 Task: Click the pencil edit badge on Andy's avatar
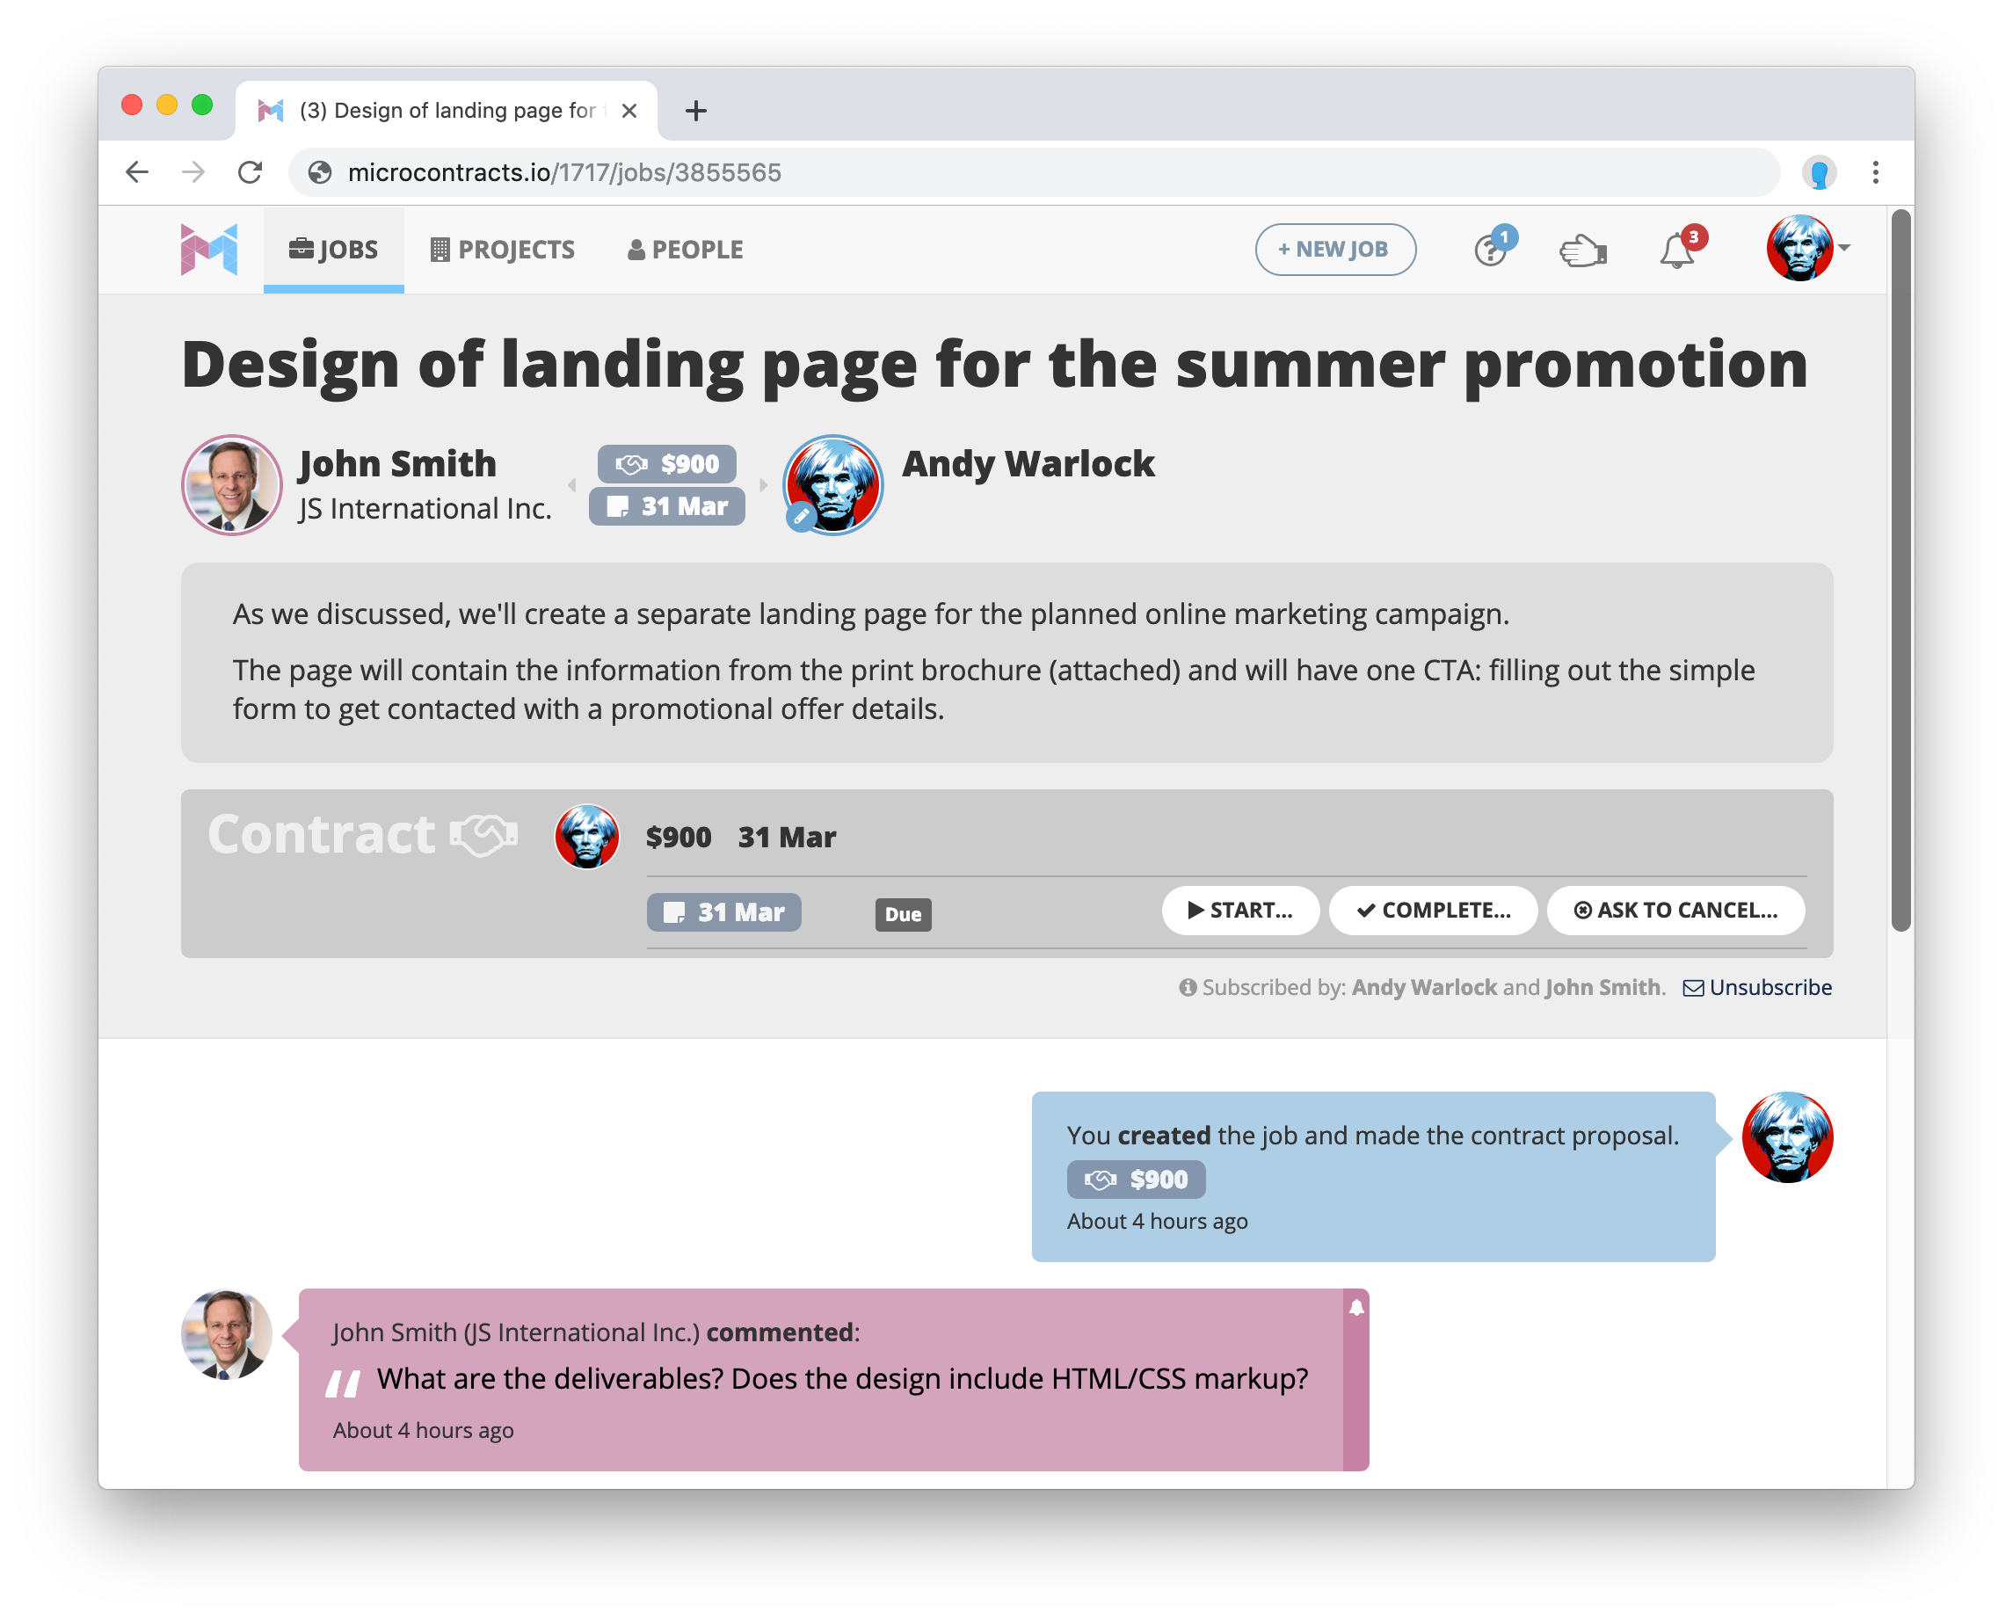[800, 516]
